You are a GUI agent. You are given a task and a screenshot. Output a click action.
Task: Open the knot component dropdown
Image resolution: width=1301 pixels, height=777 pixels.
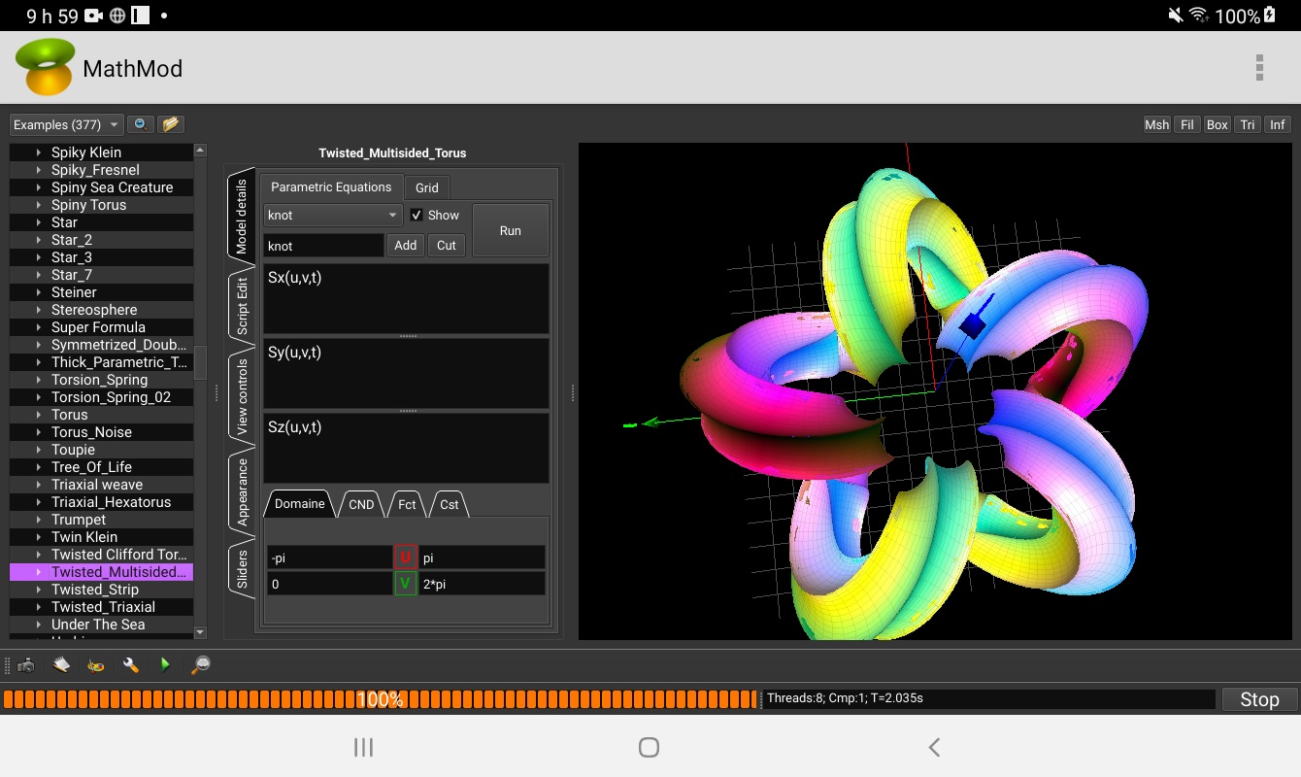(333, 215)
